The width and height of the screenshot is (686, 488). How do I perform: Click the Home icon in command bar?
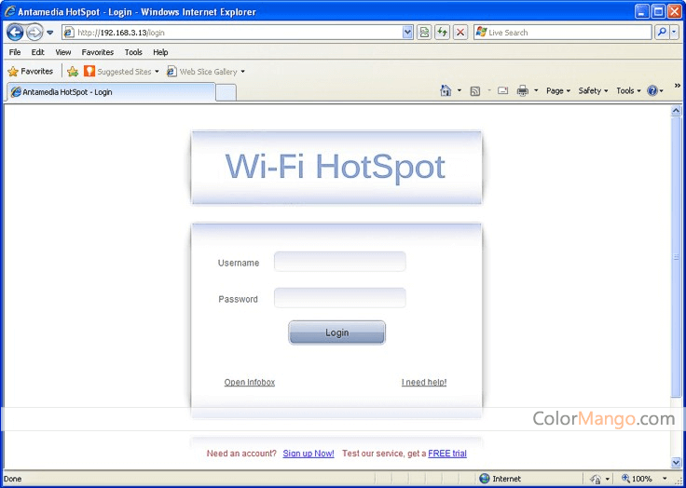pyautogui.click(x=446, y=91)
